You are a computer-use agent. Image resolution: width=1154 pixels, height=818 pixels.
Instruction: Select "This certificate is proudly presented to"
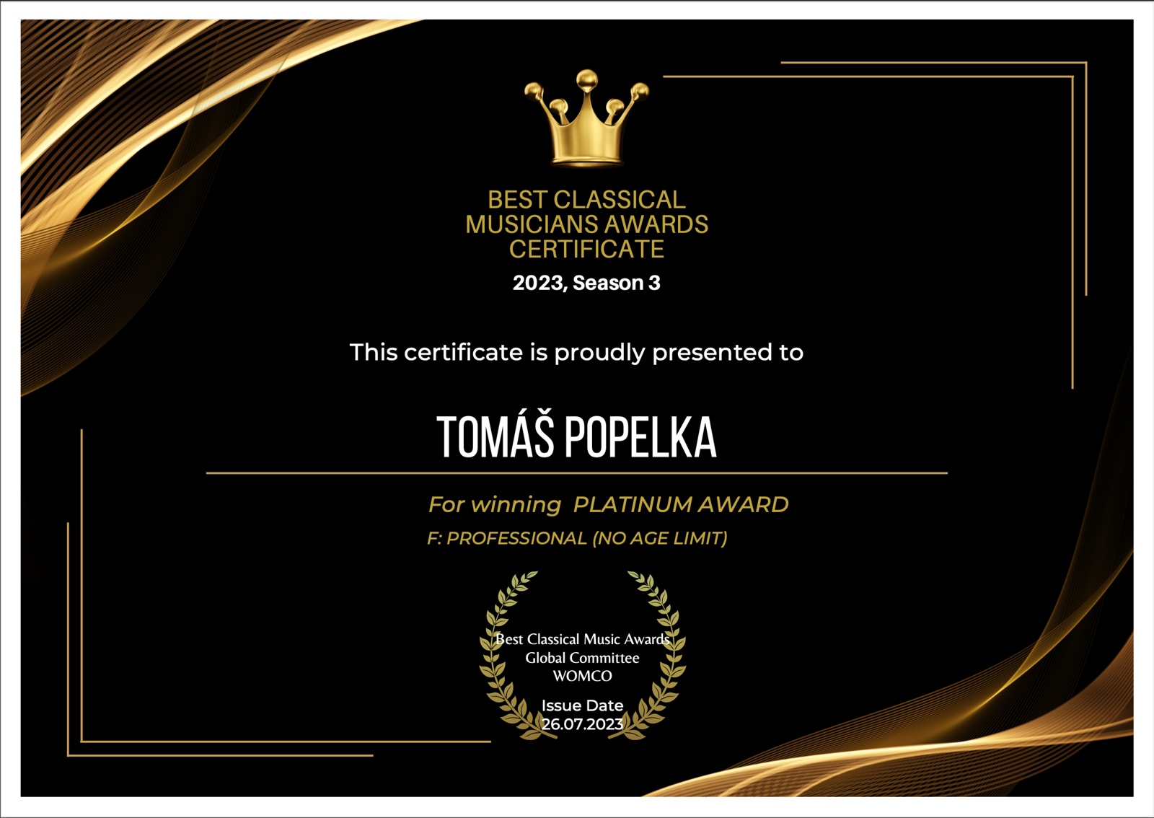576,353
